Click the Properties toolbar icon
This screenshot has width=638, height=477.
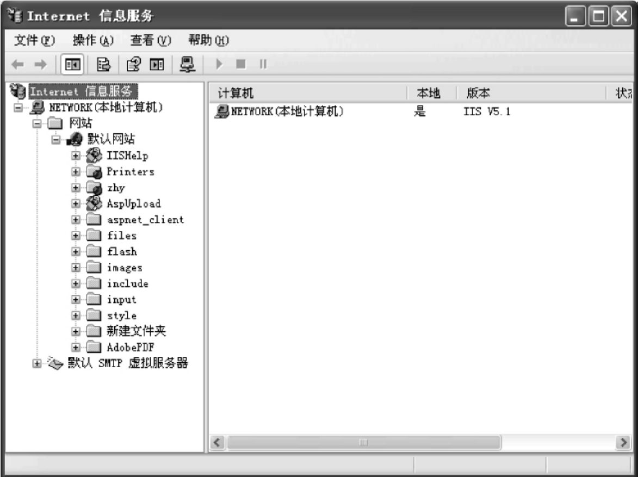click(x=103, y=64)
